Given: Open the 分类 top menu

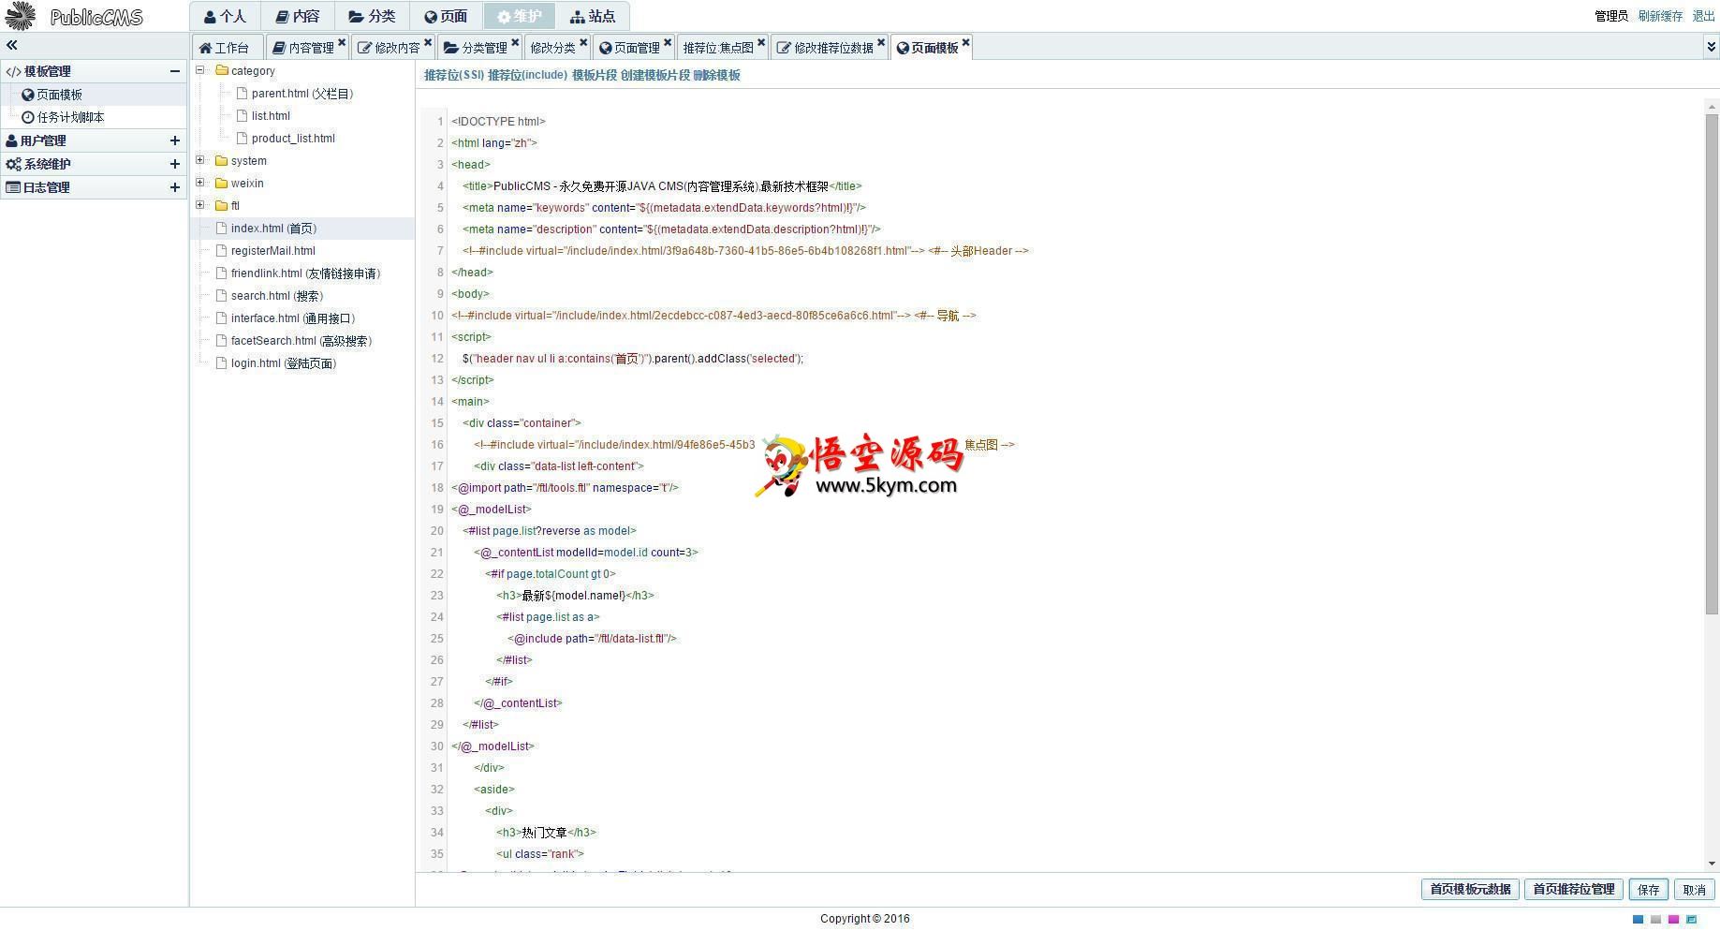Looking at the screenshot, I should [372, 16].
